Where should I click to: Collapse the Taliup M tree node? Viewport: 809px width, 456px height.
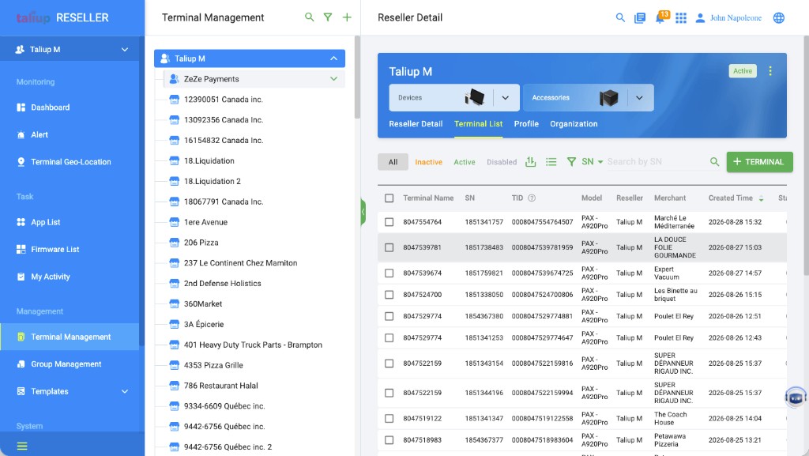point(334,58)
